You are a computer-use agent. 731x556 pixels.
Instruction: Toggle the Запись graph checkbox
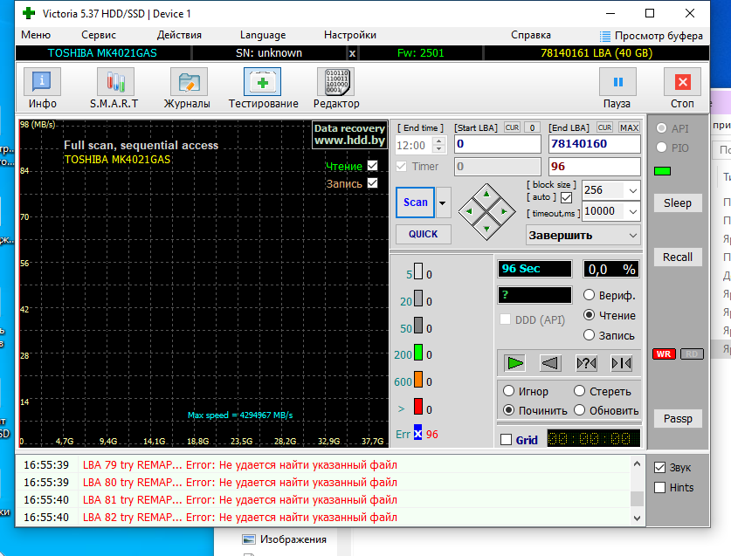pos(373,182)
